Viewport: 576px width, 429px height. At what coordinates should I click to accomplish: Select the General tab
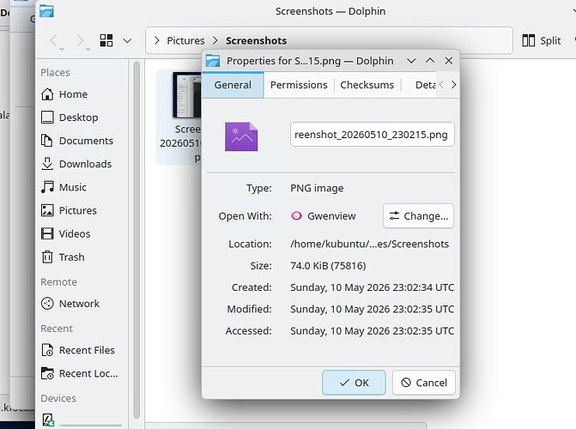(x=233, y=85)
